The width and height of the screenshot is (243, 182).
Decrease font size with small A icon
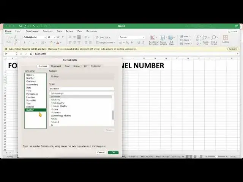(x=63, y=37)
